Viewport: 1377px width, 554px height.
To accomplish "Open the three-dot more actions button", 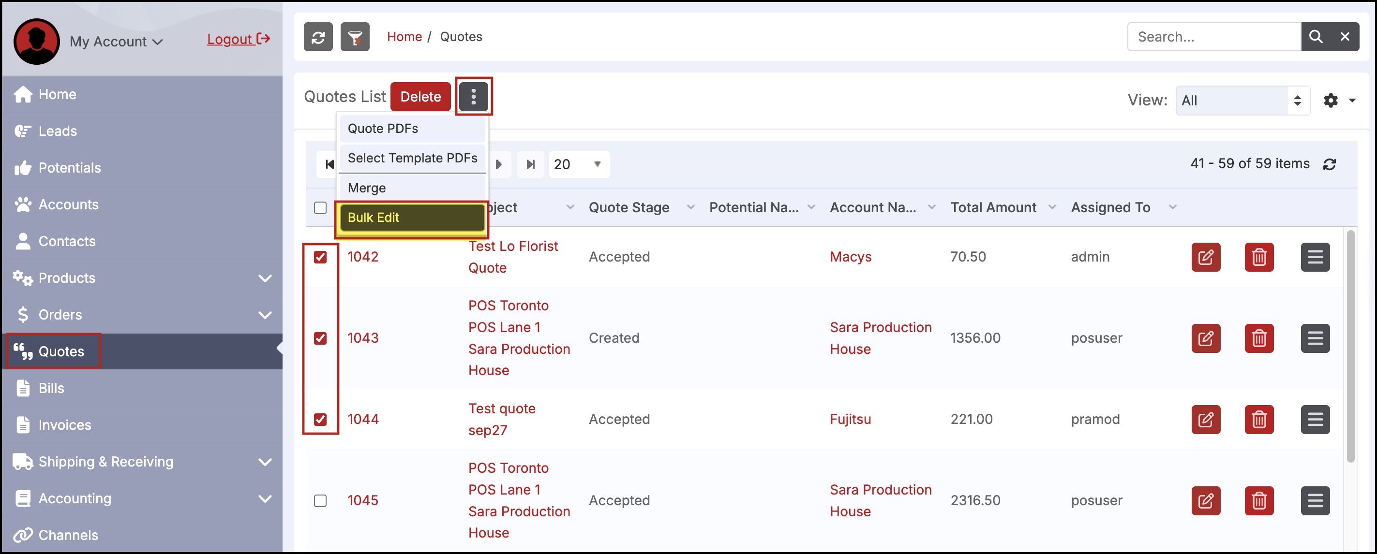I will (473, 97).
